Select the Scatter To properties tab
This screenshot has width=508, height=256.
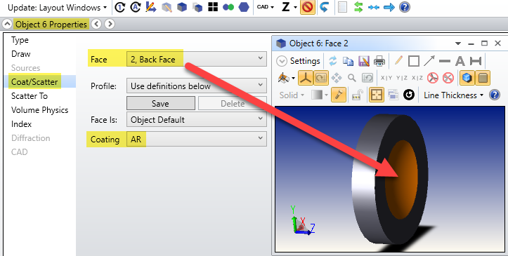(30, 96)
